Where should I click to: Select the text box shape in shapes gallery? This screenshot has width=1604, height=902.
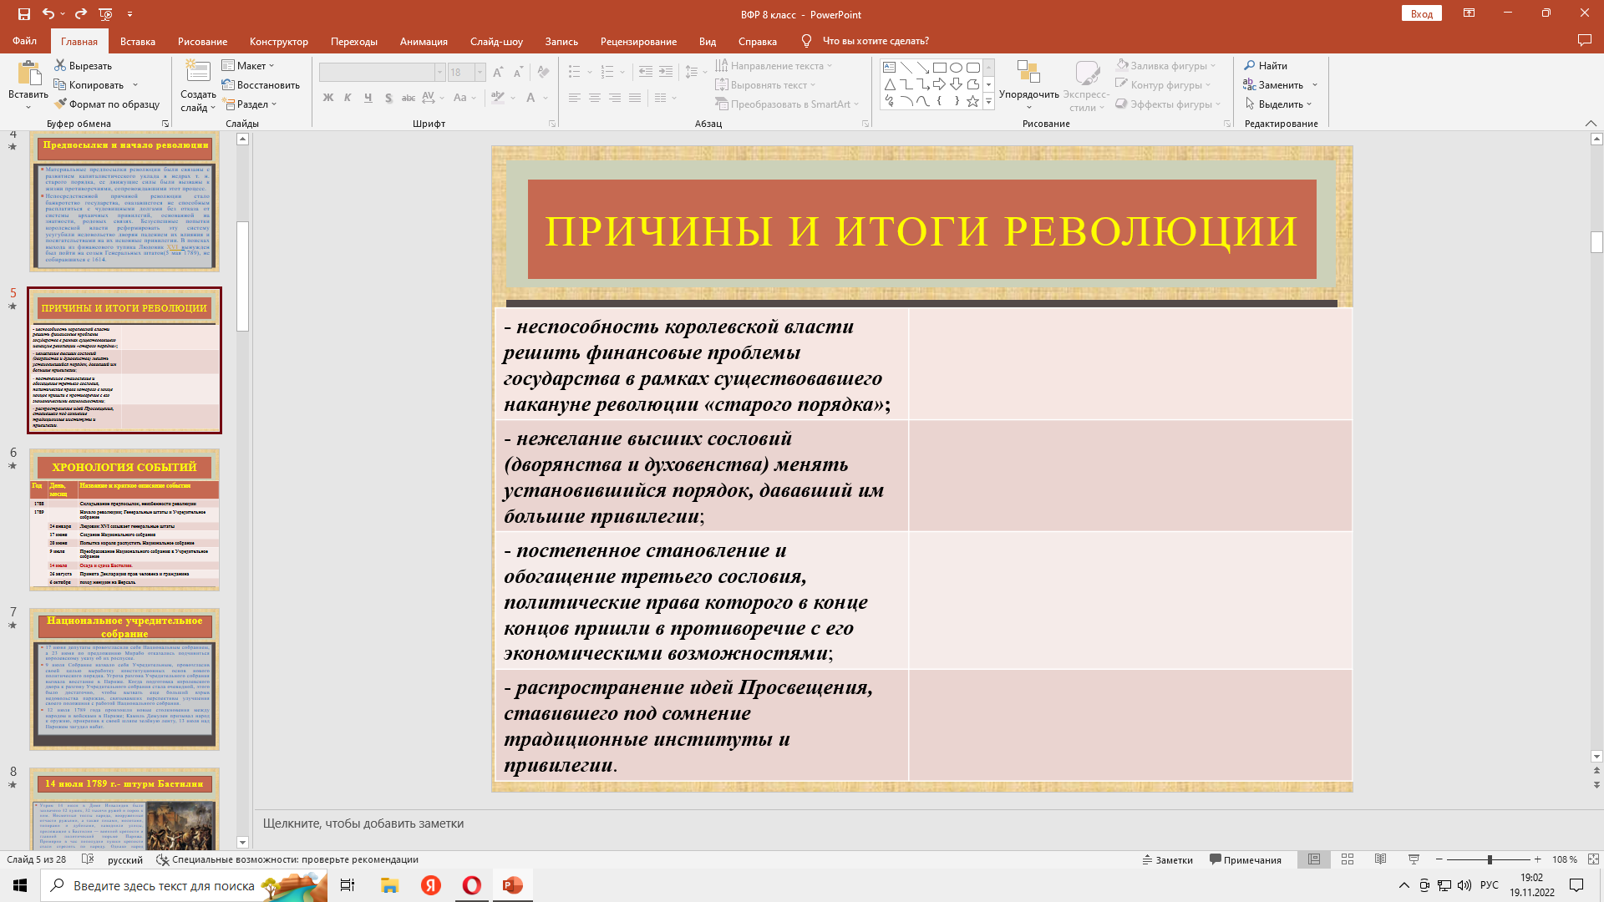(890, 68)
